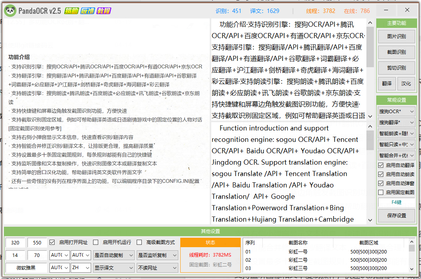
Task: Open the 智能只读 dropdown
Action: pos(397,145)
